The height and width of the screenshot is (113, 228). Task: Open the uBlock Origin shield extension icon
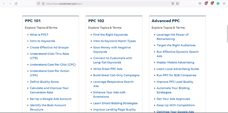point(212,3)
